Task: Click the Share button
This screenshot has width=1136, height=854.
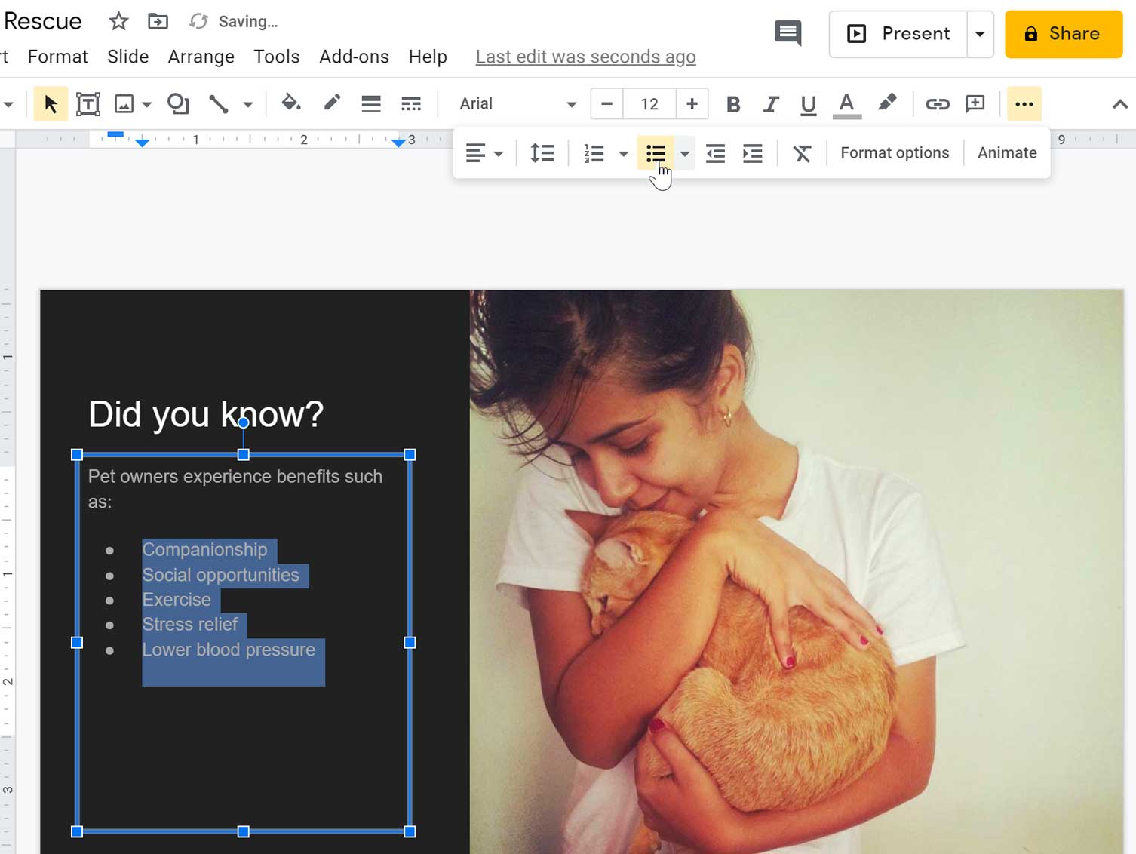Action: (1063, 34)
